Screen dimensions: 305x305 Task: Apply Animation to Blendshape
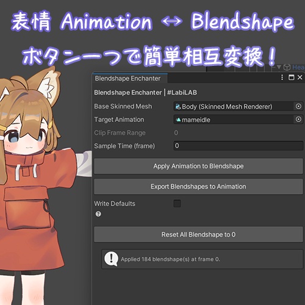[198, 166]
